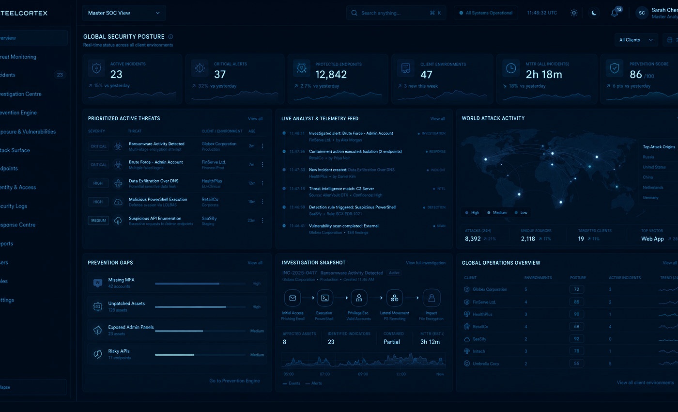The width and height of the screenshot is (678, 412).
Task: Click View all in Prioritized Active Threats
Action: tap(255, 119)
